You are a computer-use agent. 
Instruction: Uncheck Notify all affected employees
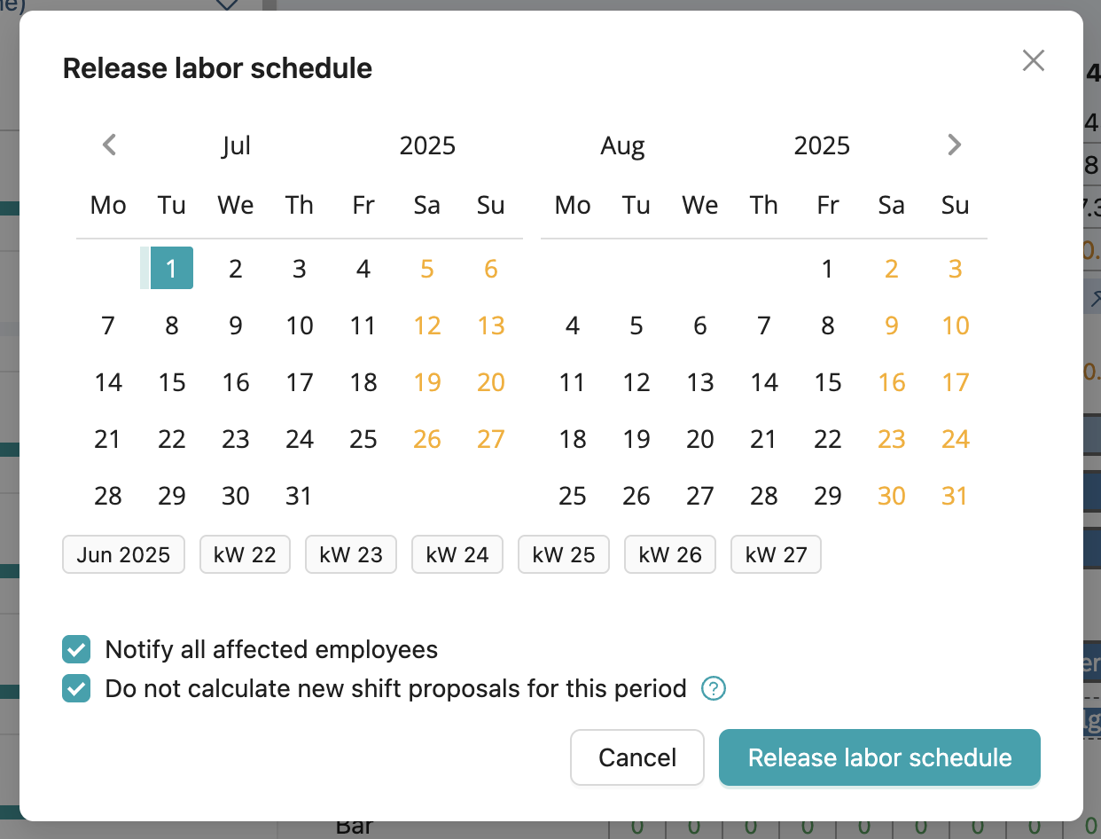[76, 649]
